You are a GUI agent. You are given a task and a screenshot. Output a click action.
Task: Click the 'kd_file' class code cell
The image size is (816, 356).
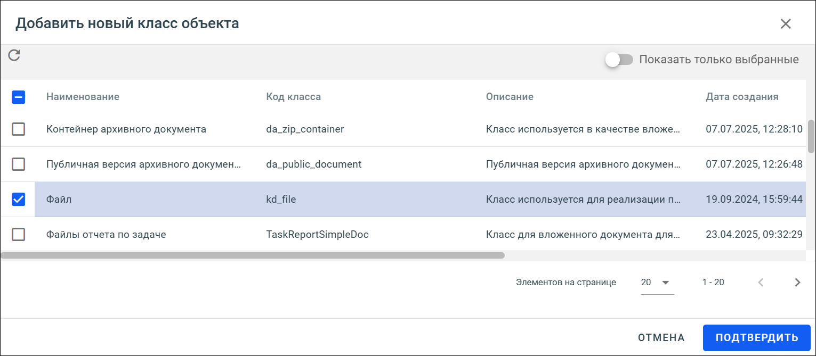(281, 200)
